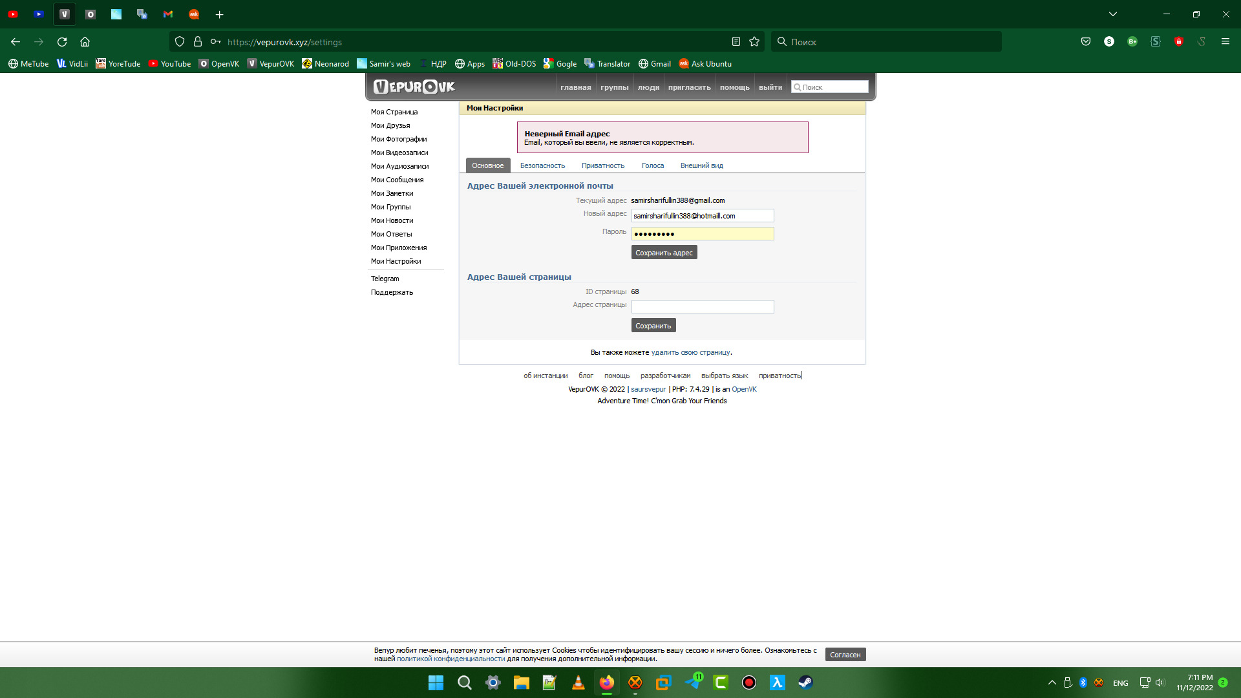Switch to the Приватность (Privacy) tab
Image resolution: width=1241 pixels, height=698 pixels.
tap(602, 165)
